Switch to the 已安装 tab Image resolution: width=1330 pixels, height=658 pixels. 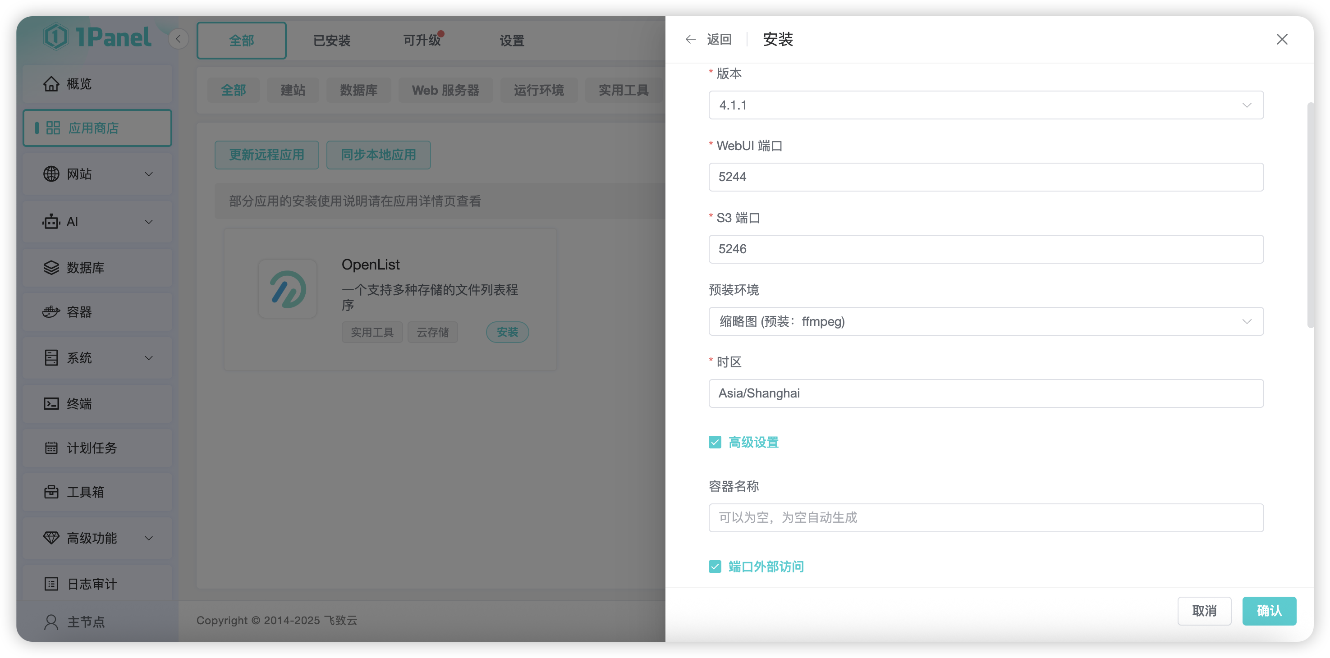pos(331,40)
